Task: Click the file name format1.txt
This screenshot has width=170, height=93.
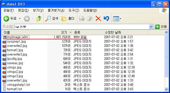Action: tap(15, 89)
